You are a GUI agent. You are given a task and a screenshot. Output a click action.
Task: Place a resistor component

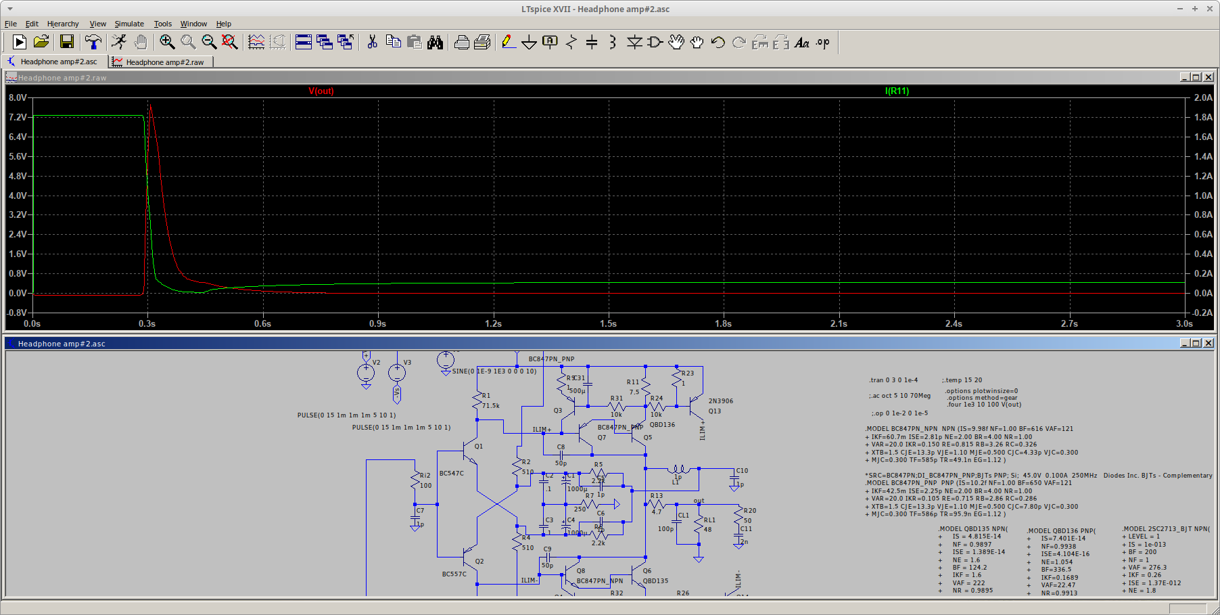571,42
